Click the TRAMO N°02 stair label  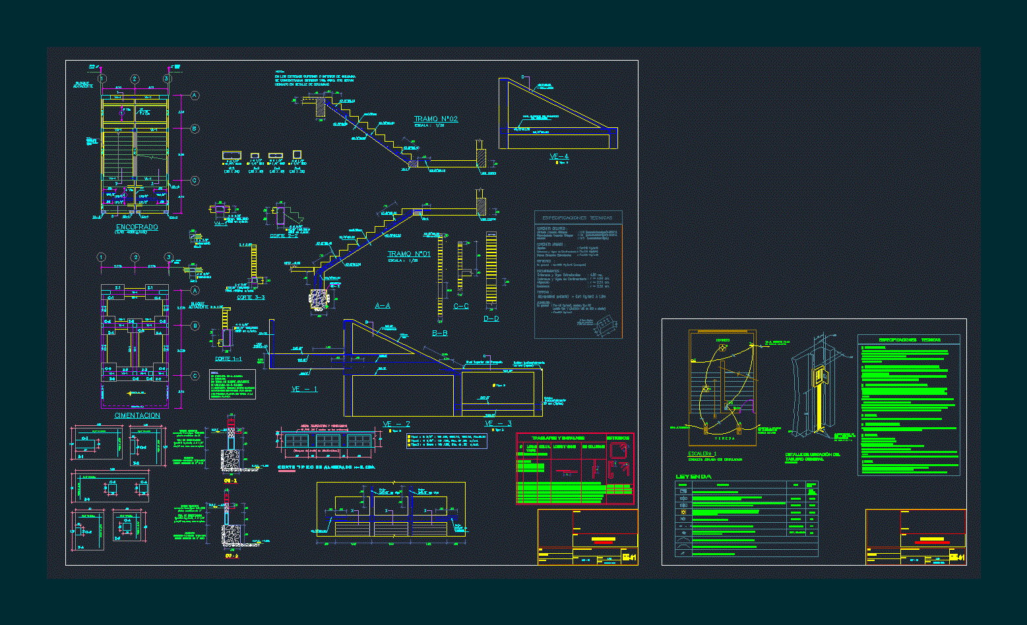(435, 119)
